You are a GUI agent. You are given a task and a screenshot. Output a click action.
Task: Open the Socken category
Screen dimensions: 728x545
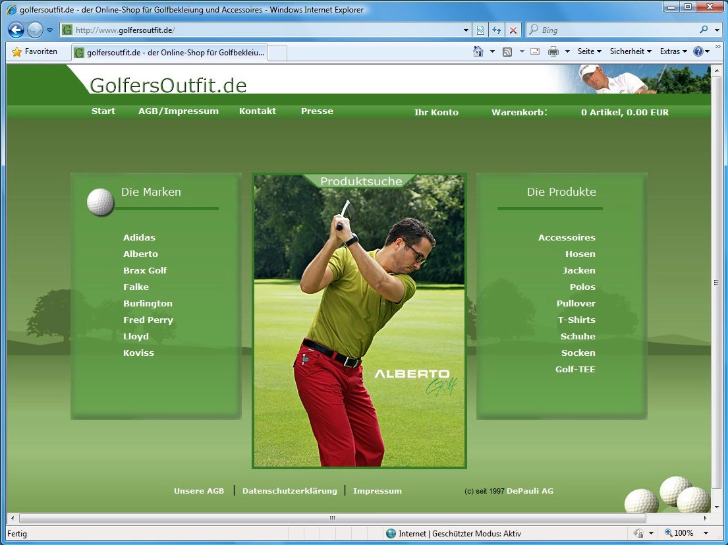click(578, 353)
